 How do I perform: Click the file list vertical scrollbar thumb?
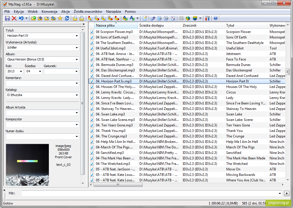(x=288, y=71)
